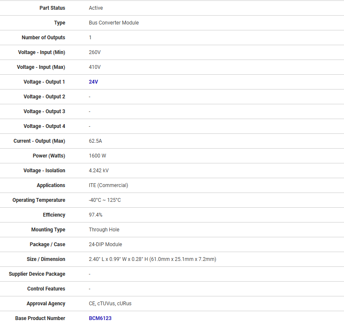Click the 24-DIP Module package value
This screenshot has height=323, width=344.
(x=105, y=244)
